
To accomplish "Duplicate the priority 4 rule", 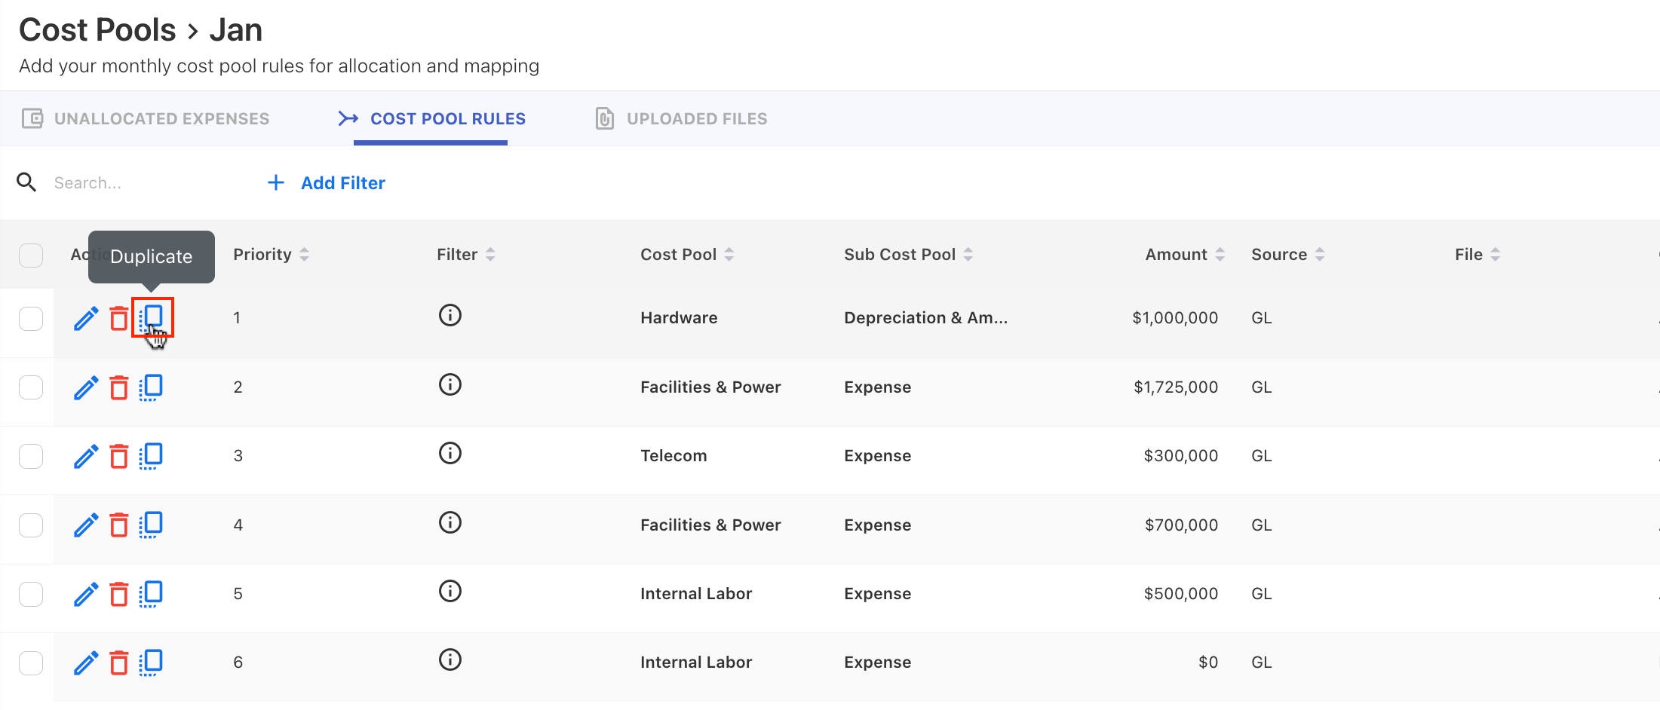I will pyautogui.click(x=152, y=525).
